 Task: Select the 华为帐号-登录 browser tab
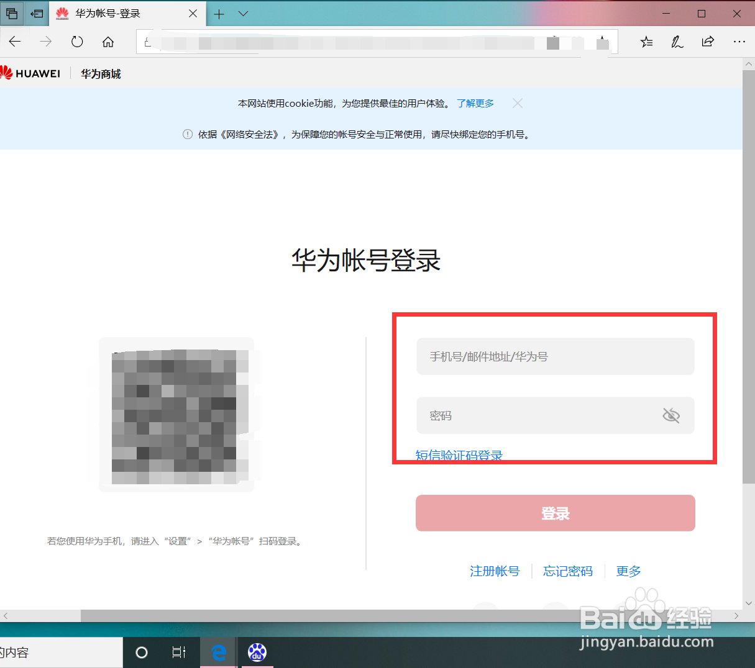[x=127, y=13]
